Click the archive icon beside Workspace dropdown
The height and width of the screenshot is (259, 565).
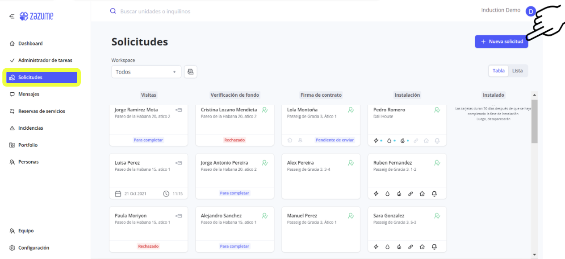coord(190,72)
